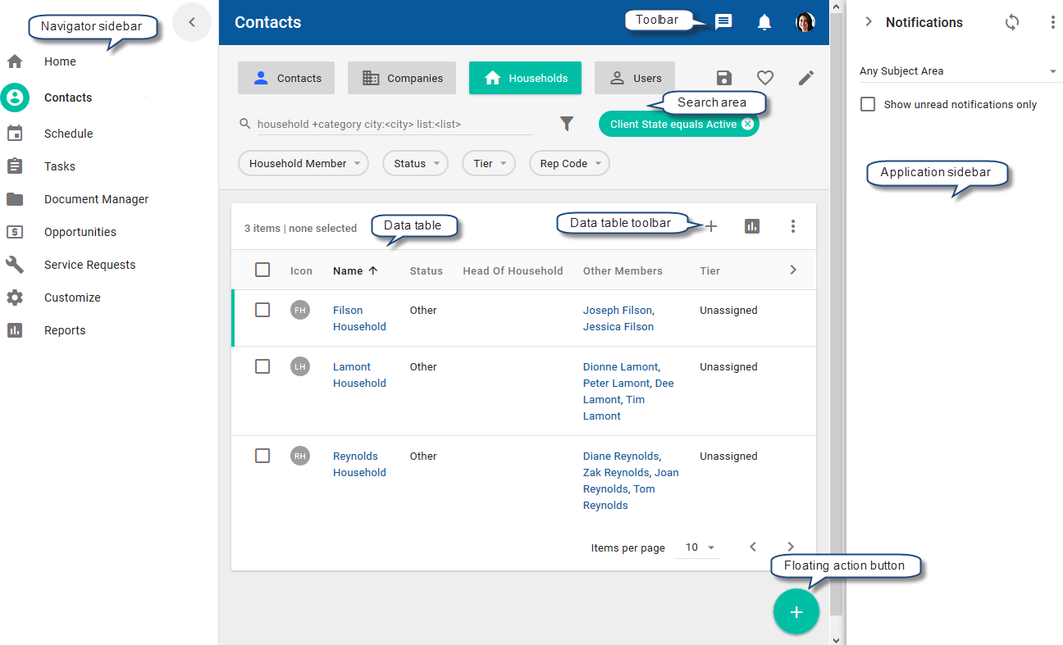Open the 'Any Subject Area' dropdown
Viewport: 1063px width, 645px height.
(x=960, y=70)
